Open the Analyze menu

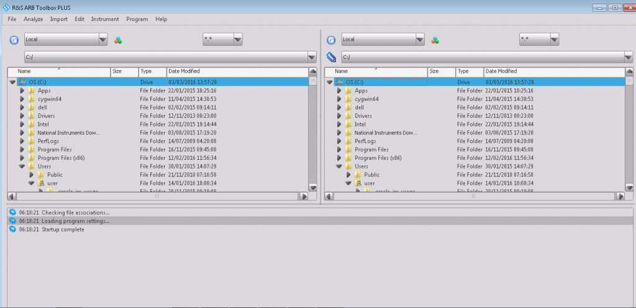(x=34, y=19)
